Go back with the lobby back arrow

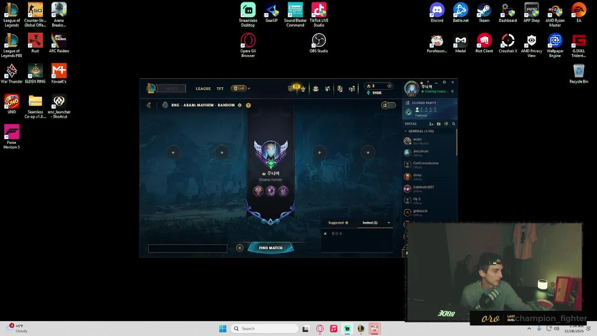[x=149, y=105]
